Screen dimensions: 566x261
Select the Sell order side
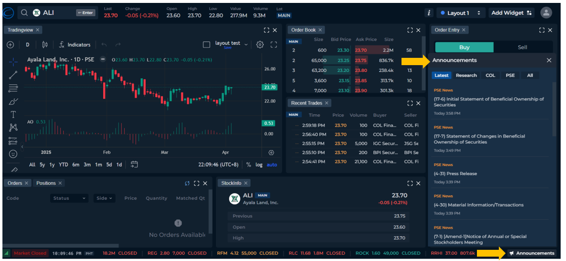point(522,47)
